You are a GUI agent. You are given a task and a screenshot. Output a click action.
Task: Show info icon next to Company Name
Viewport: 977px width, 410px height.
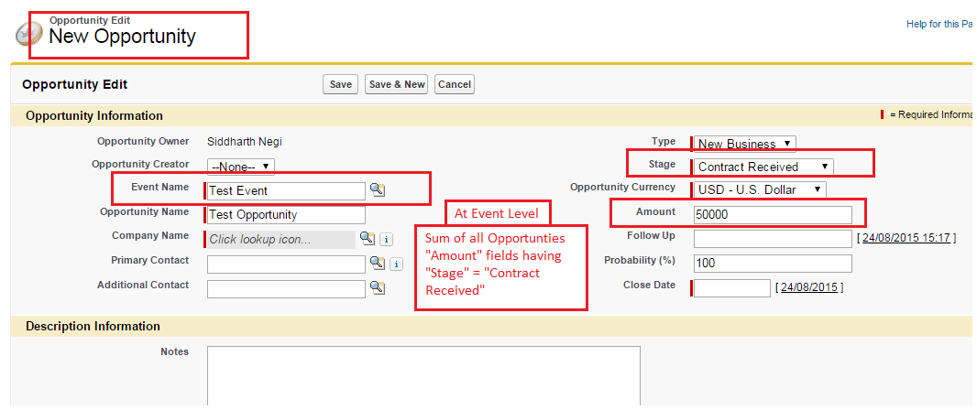click(387, 240)
